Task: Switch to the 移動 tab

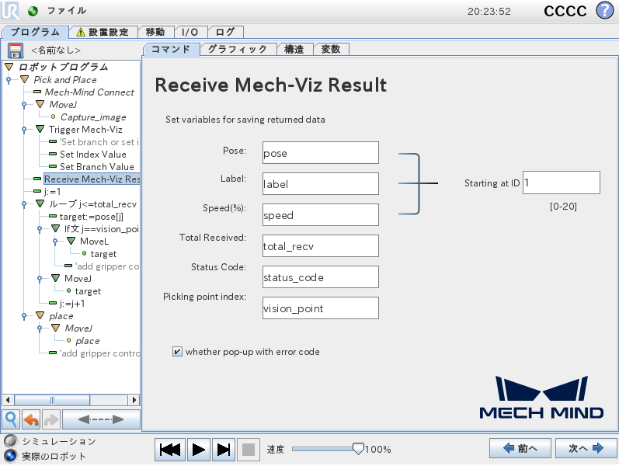Action: coord(155,32)
